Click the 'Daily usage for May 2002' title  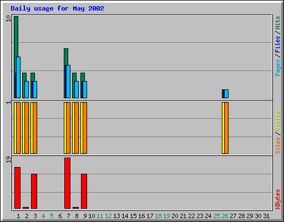point(57,9)
